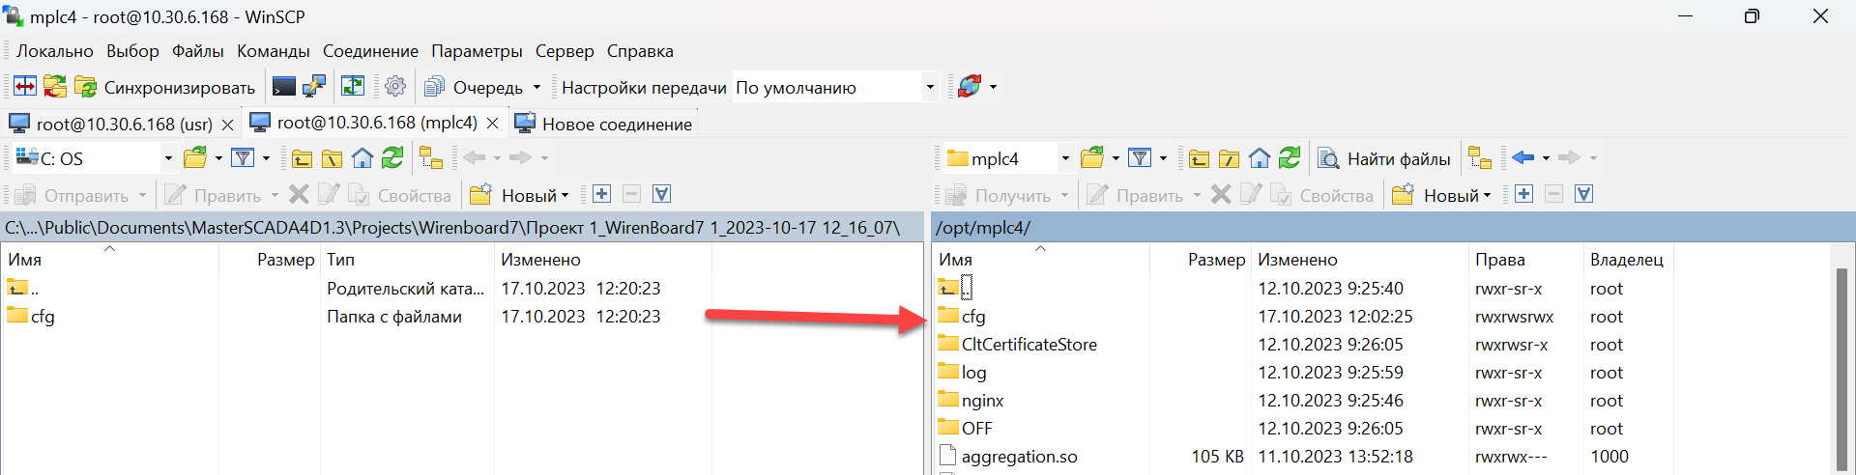The image size is (1856, 475).
Task: Open preferences via the gear icon
Action: click(395, 87)
